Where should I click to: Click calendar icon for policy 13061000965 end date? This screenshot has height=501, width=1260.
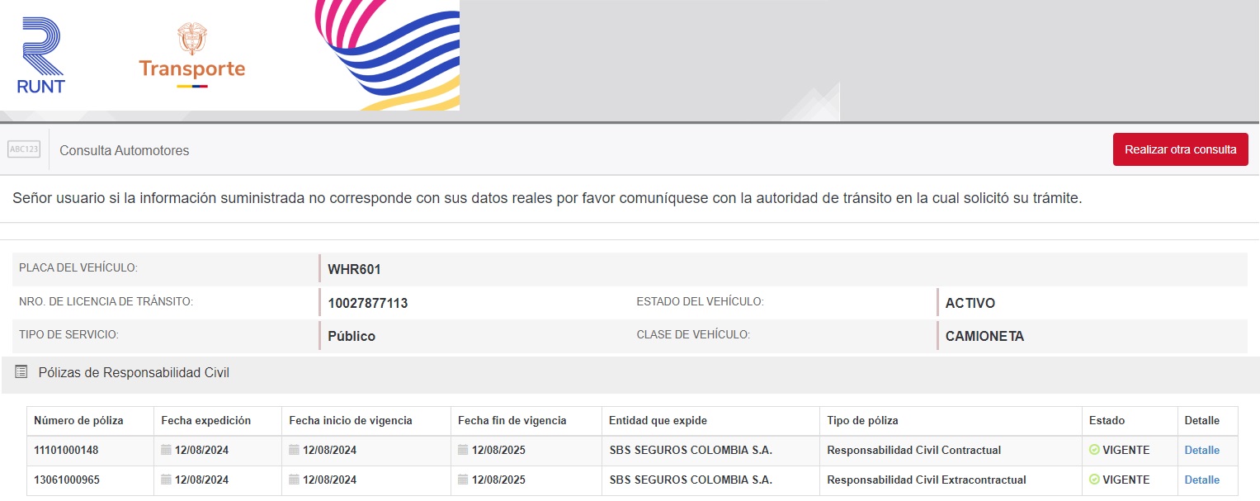(x=463, y=480)
